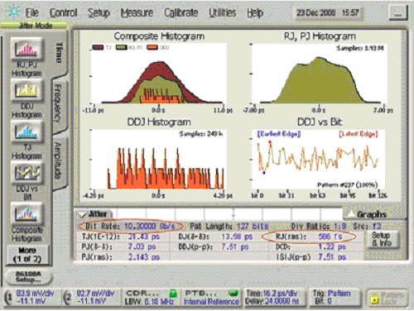This screenshot has height=311, width=414.
Task: Select the DDJ Histogram sidebar icon
Action: tap(26, 90)
